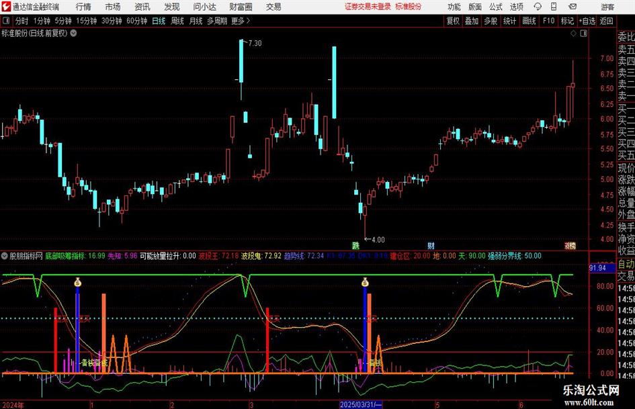
Task: Open the 公式 menu
Action: click(496, 7)
